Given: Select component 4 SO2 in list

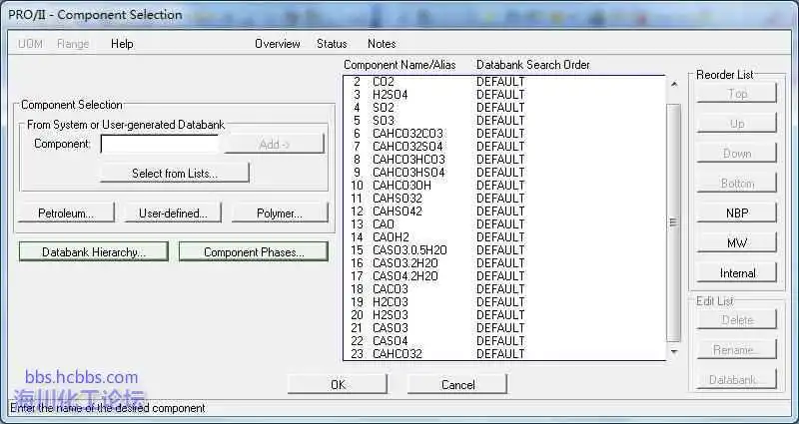Looking at the screenshot, I should click(x=504, y=108).
